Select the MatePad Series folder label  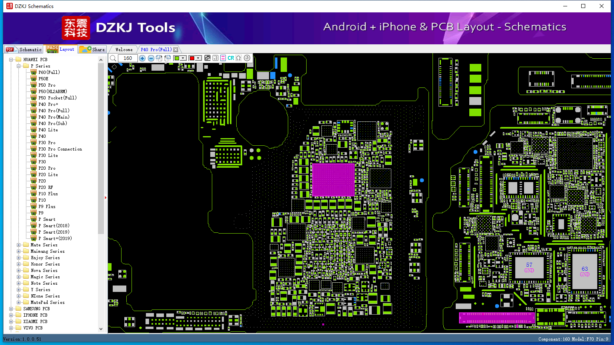pos(48,302)
